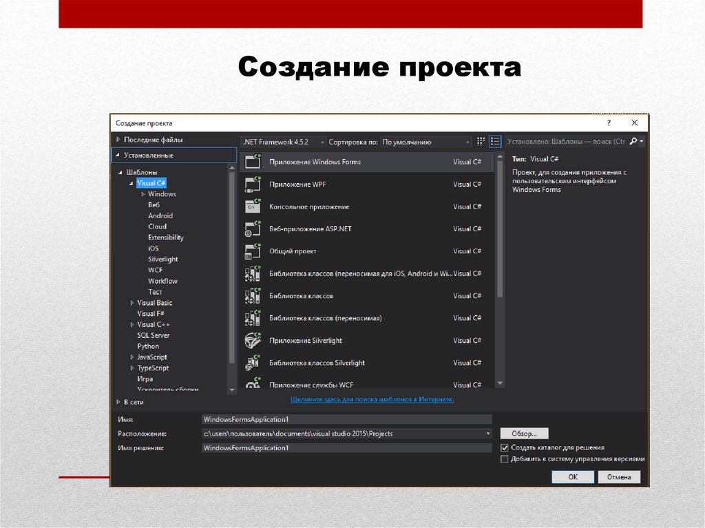The height and width of the screenshot is (528, 705).
Task: Expand the Последние файлы section
Action: tap(118, 140)
